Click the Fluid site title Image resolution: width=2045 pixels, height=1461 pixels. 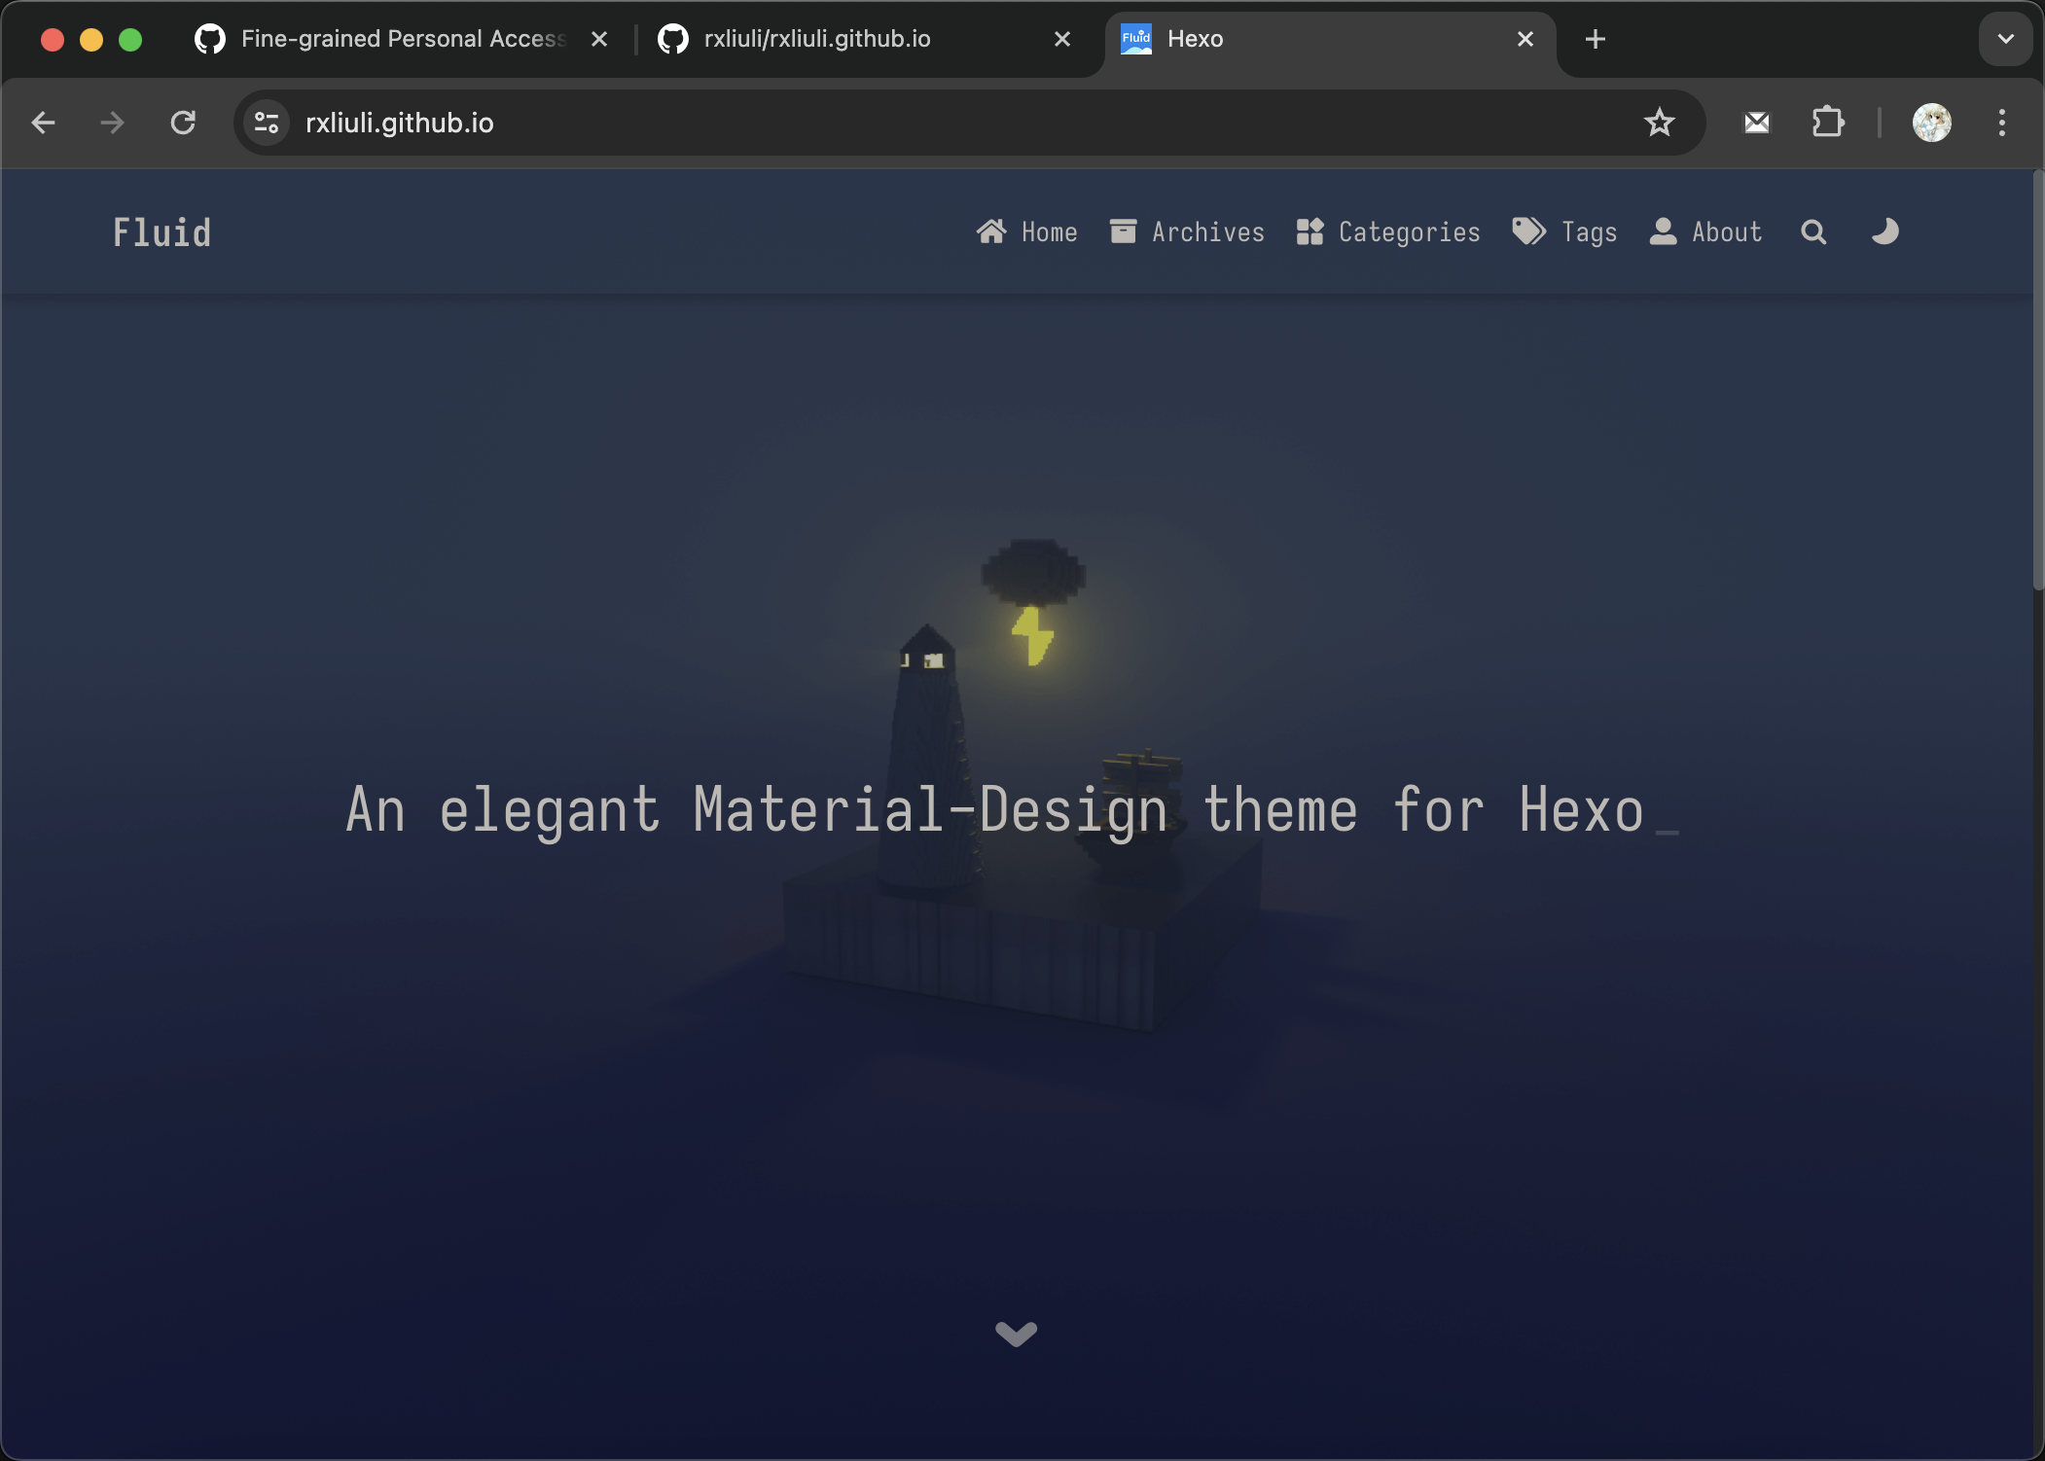point(161,233)
